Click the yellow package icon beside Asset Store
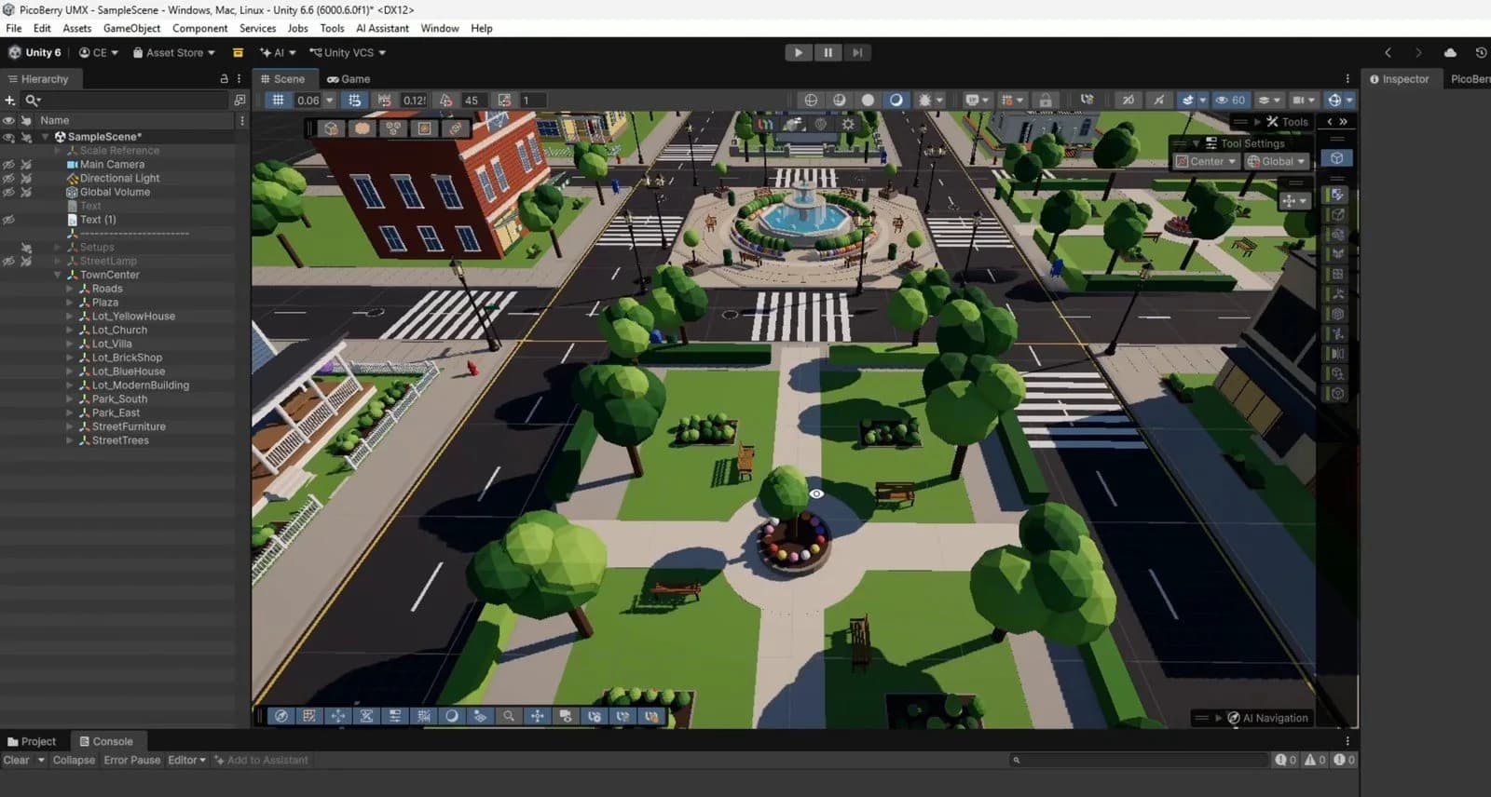Screen dimensions: 1491x797 tap(238, 53)
